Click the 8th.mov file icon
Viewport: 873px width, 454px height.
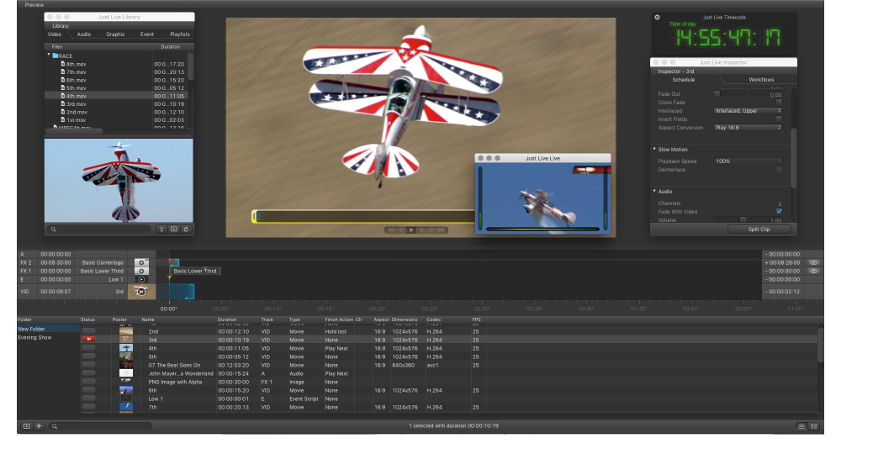click(x=63, y=64)
